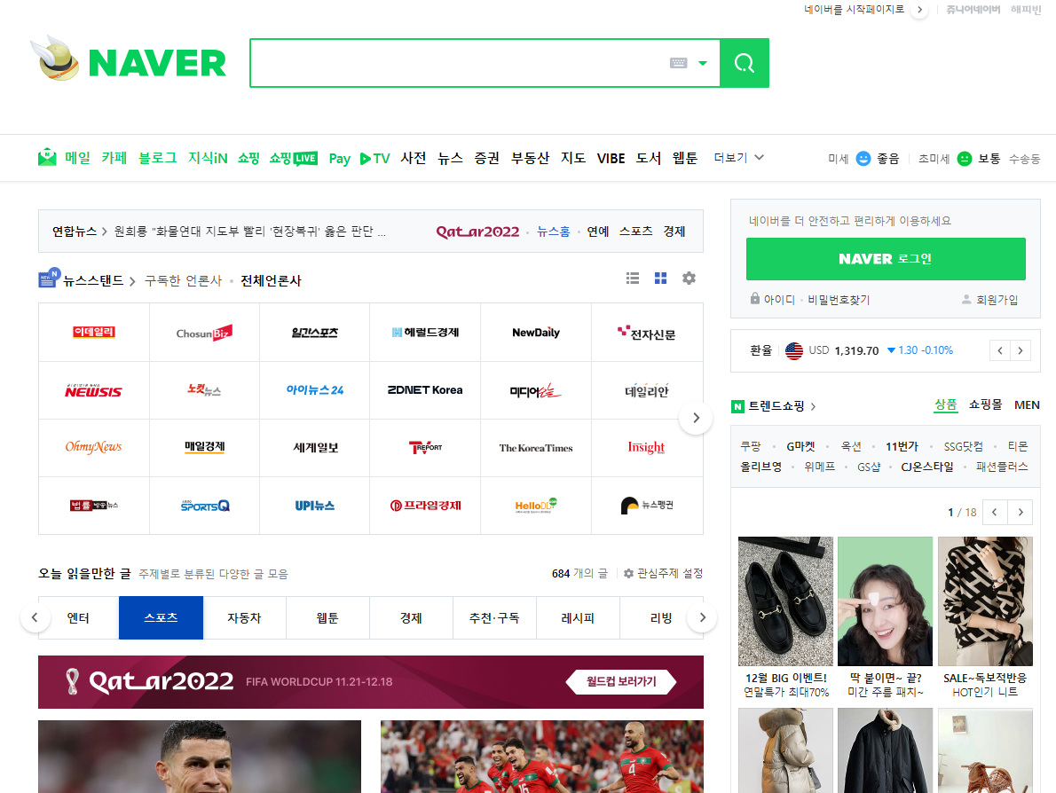Switch to 쇼핑몰 tab in trend shopping
The image size is (1056, 793).
985,404
